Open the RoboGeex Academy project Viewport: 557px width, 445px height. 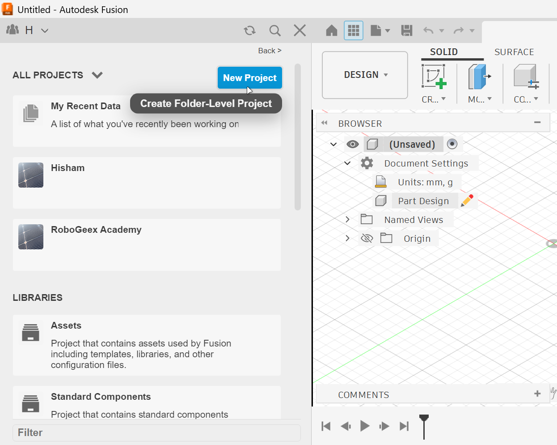click(147, 244)
